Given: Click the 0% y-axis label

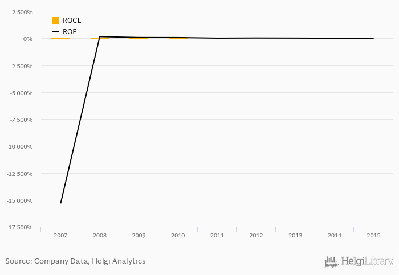Looking at the screenshot, I should point(28,39).
